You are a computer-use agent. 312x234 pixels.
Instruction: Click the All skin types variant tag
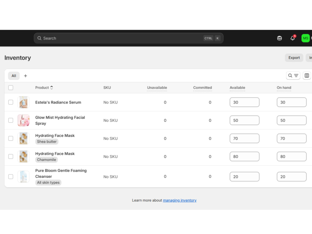[48, 183]
